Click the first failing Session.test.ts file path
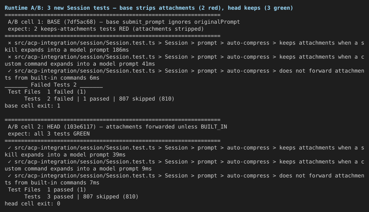Screen dimensions: 369x212 pos(85,43)
